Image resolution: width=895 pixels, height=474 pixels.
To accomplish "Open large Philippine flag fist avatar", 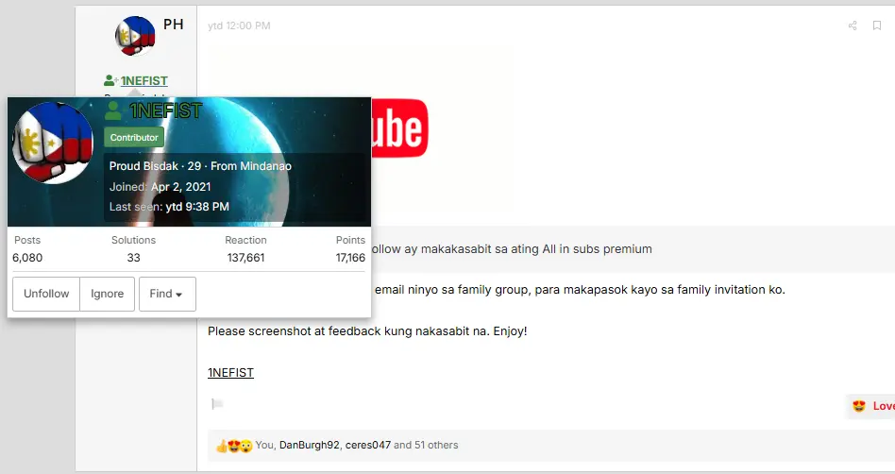I will point(53,144).
